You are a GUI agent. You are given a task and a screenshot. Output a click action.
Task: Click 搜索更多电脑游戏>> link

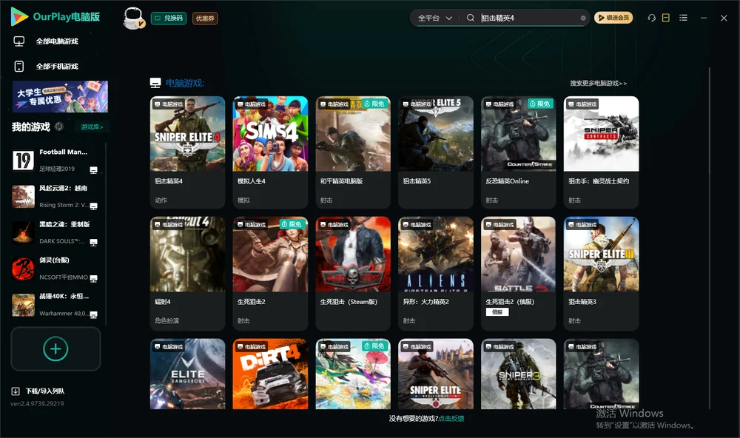click(x=598, y=83)
